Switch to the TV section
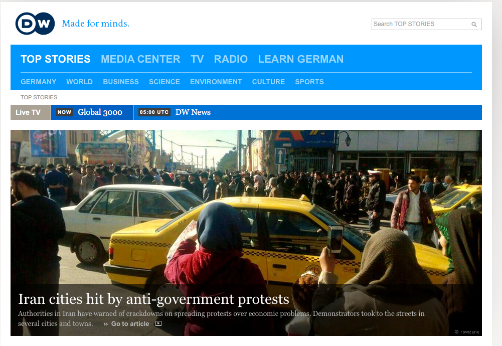The height and width of the screenshot is (346, 502). pos(197,59)
